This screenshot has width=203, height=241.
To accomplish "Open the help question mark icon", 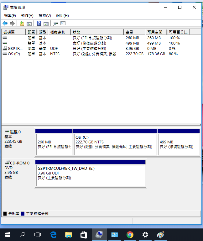I will pyautogui.click(x=39, y=23).
